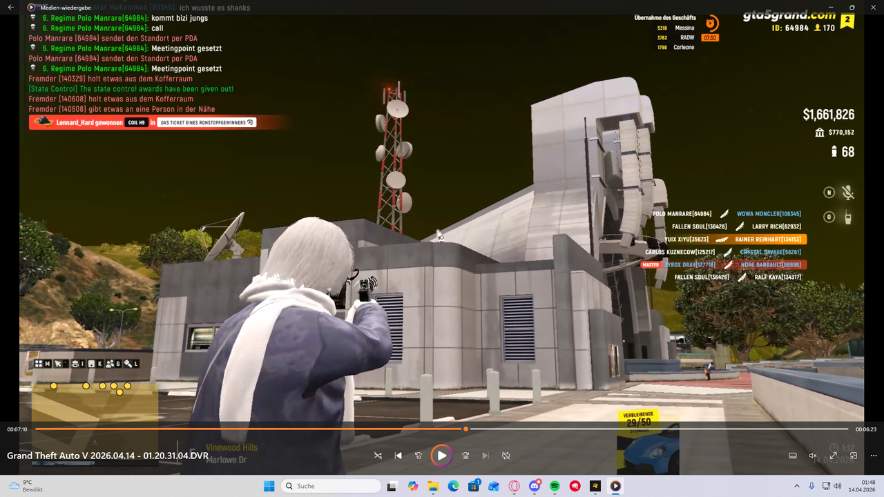Image resolution: width=884 pixels, height=497 pixels.
Task: Rewind 10 seconds button
Action: (x=419, y=456)
